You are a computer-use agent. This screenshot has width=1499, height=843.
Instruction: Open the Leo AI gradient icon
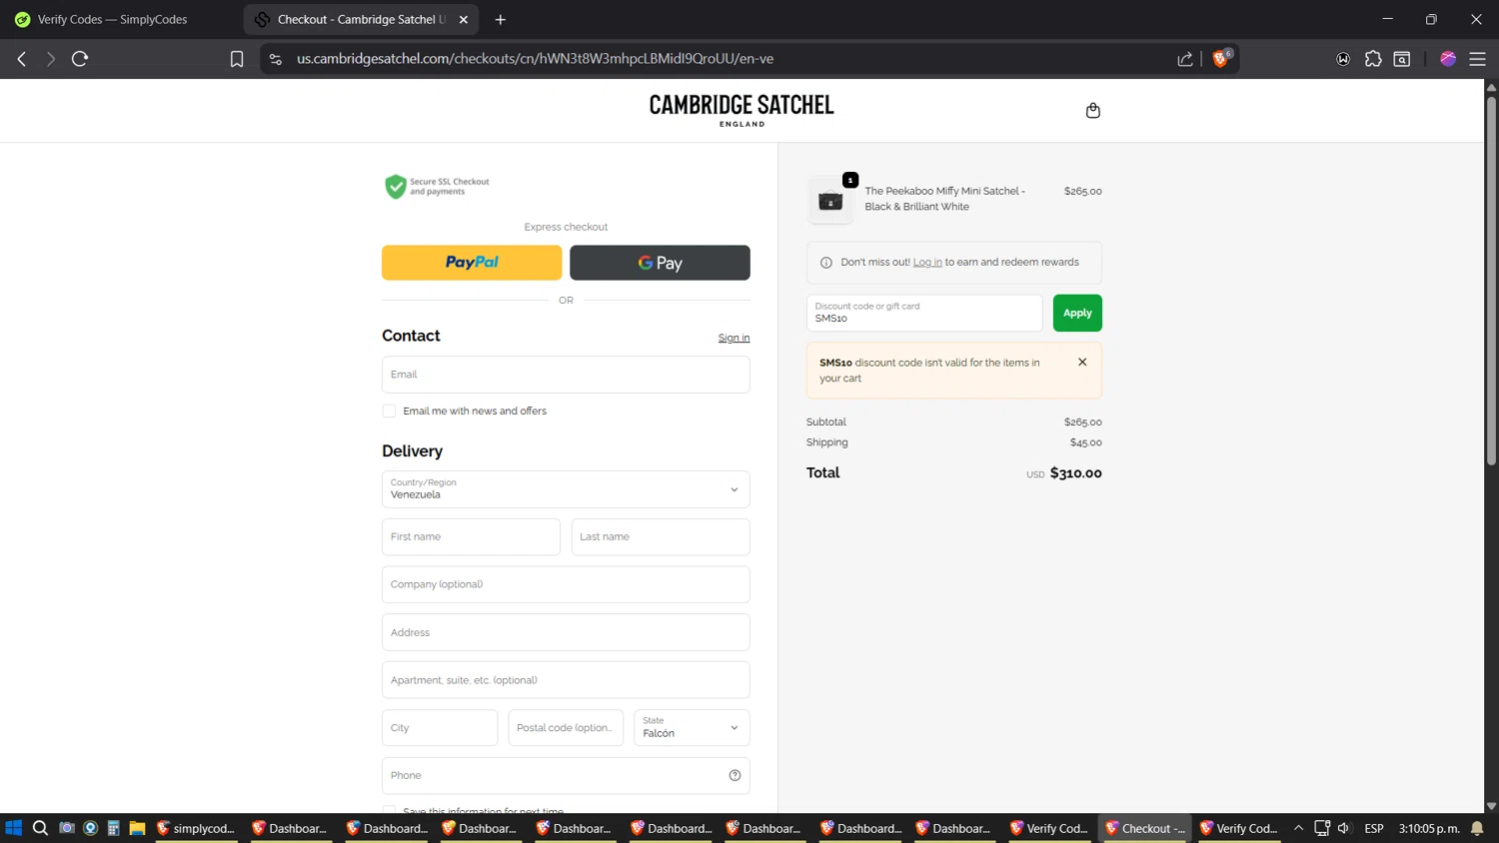click(1448, 59)
